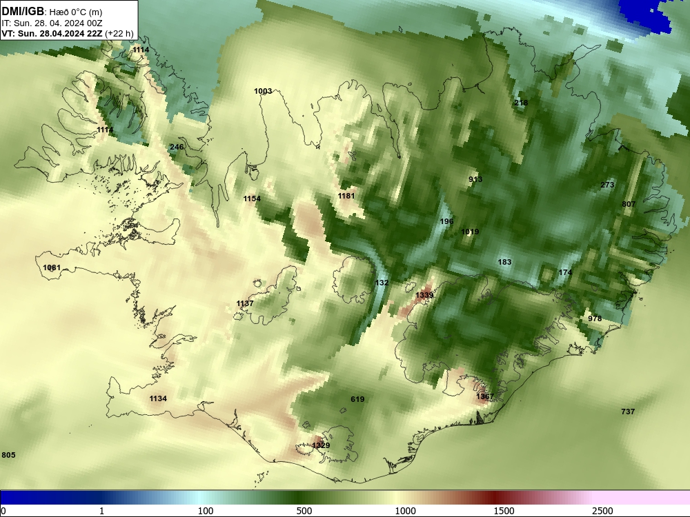Click the 1000 tick on the color scale

[406, 511]
